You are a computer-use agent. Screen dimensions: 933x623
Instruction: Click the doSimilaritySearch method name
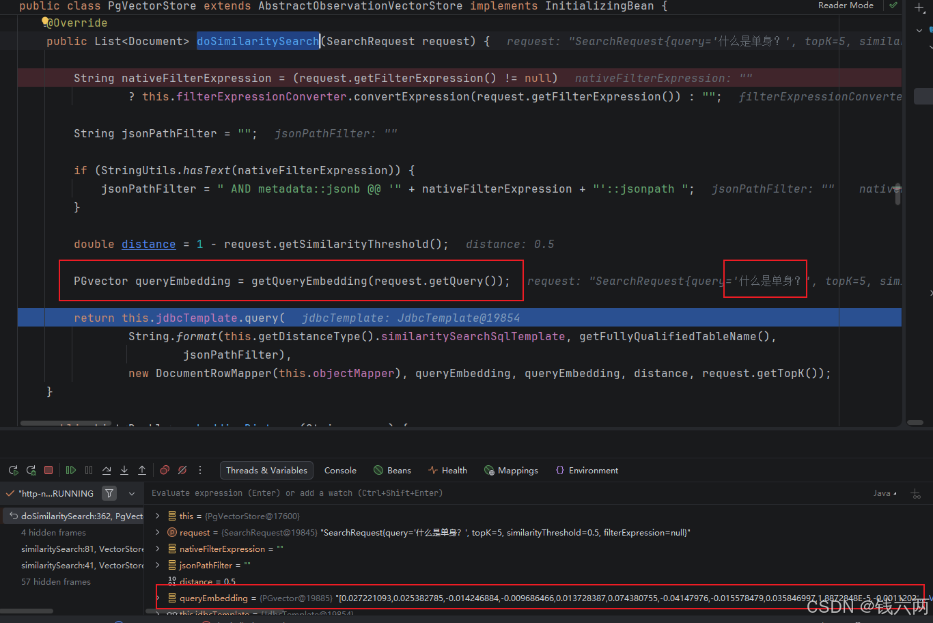(258, 41)
